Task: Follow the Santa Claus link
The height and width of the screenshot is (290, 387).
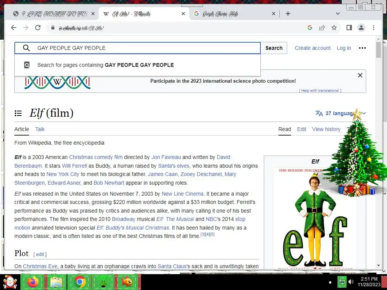Action: [x=172, y=266]
